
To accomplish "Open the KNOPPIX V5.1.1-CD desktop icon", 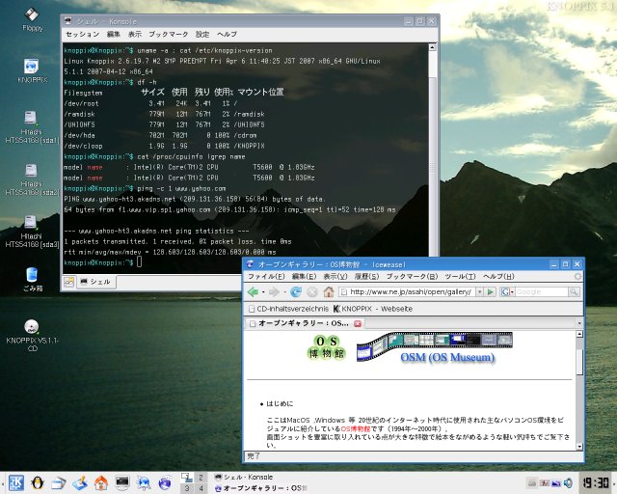I will 32,335.
